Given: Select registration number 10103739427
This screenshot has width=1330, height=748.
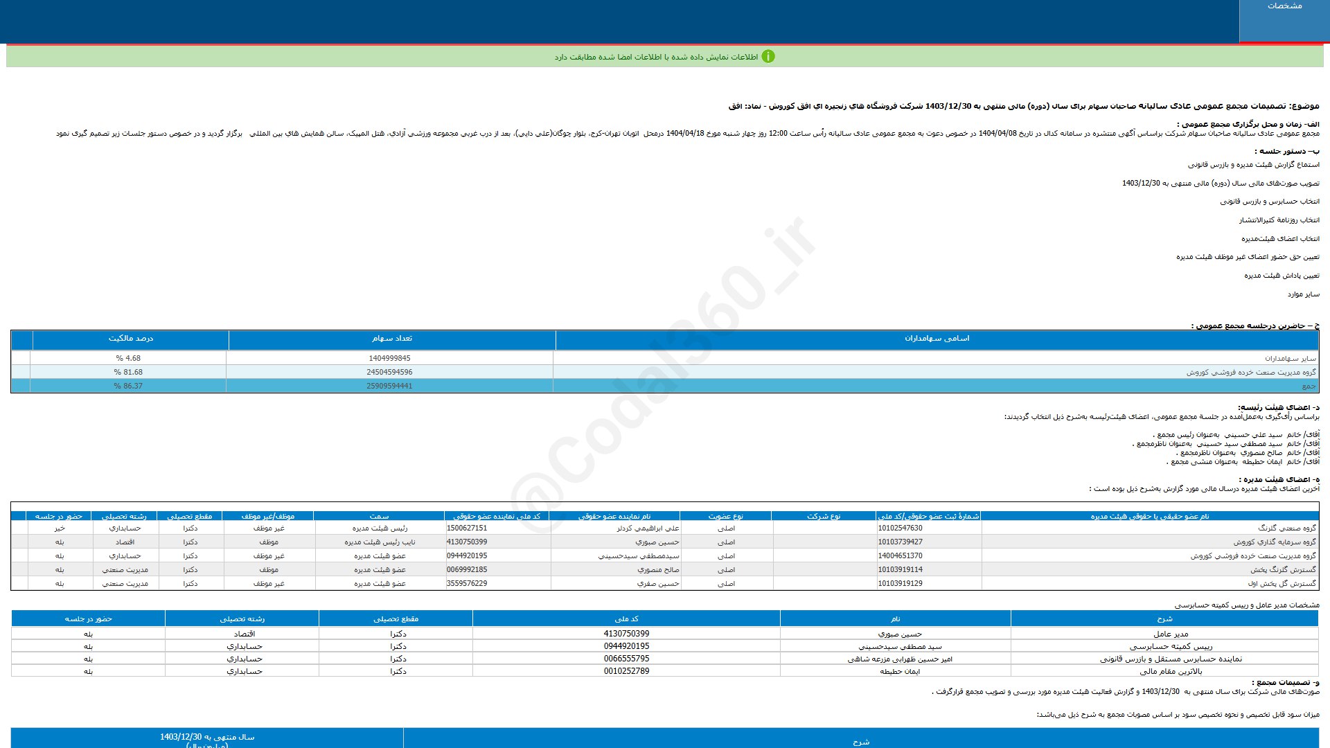Looking at the screenshot, I should [x=900, y=542].
